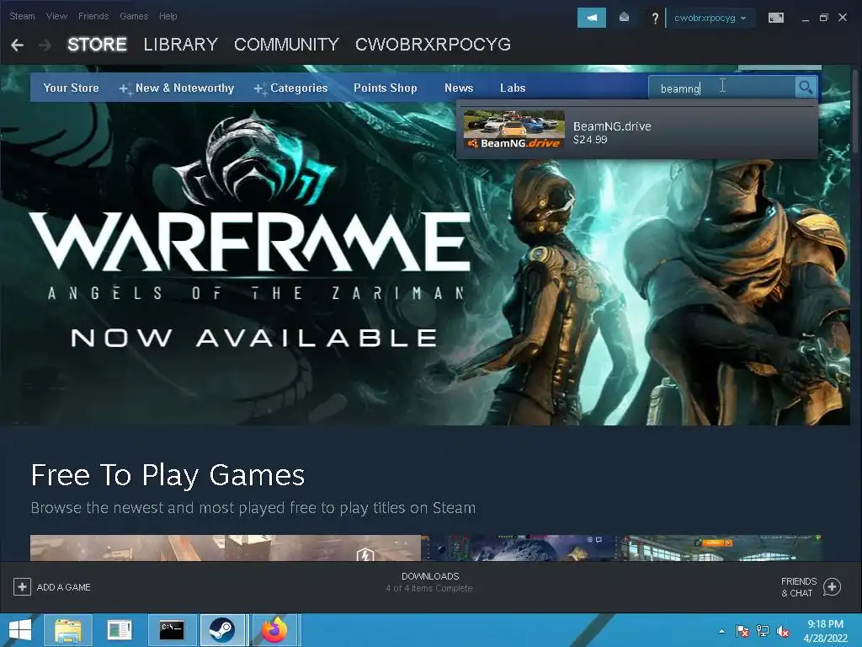
Task: Open the store News link
Action: click(459, 88)
